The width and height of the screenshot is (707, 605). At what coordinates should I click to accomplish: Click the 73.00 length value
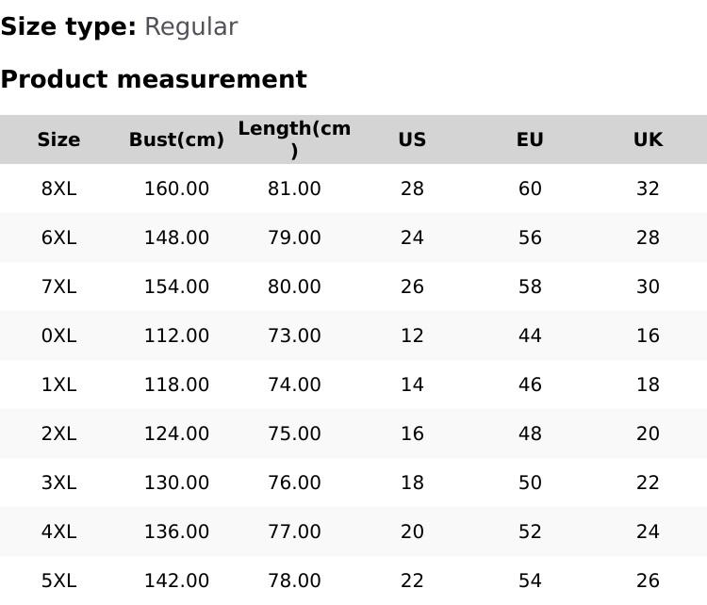tap(294, 335)
